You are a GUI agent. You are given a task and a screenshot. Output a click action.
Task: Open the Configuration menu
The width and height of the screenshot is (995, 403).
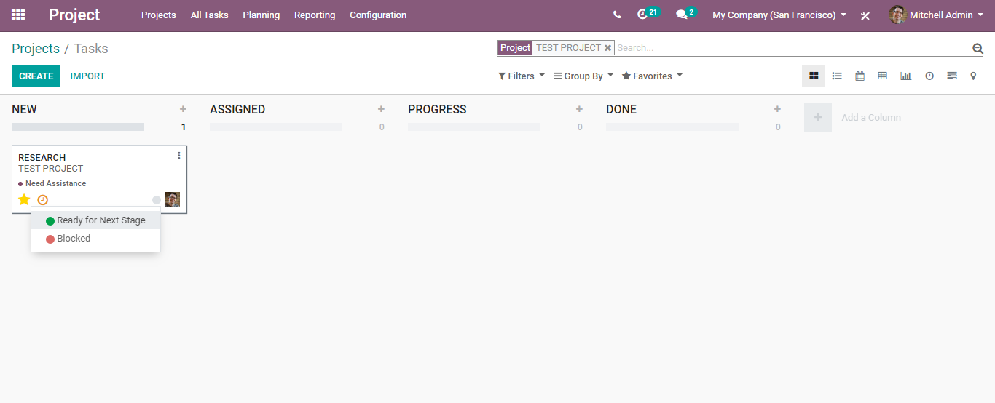click(x=378, y=15)
